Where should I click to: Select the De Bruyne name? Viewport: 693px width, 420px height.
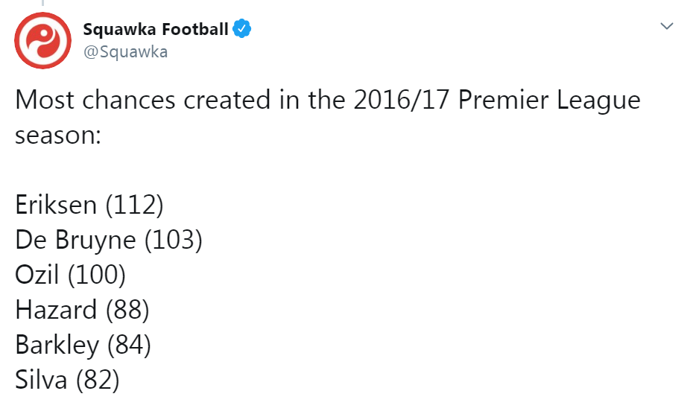click(75, 241)
